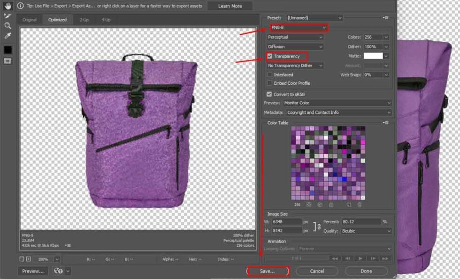This screenshot has height=279, width=460.
Task: Open the Diffusion dither algorithm dropdown
Action: point(295,47)
